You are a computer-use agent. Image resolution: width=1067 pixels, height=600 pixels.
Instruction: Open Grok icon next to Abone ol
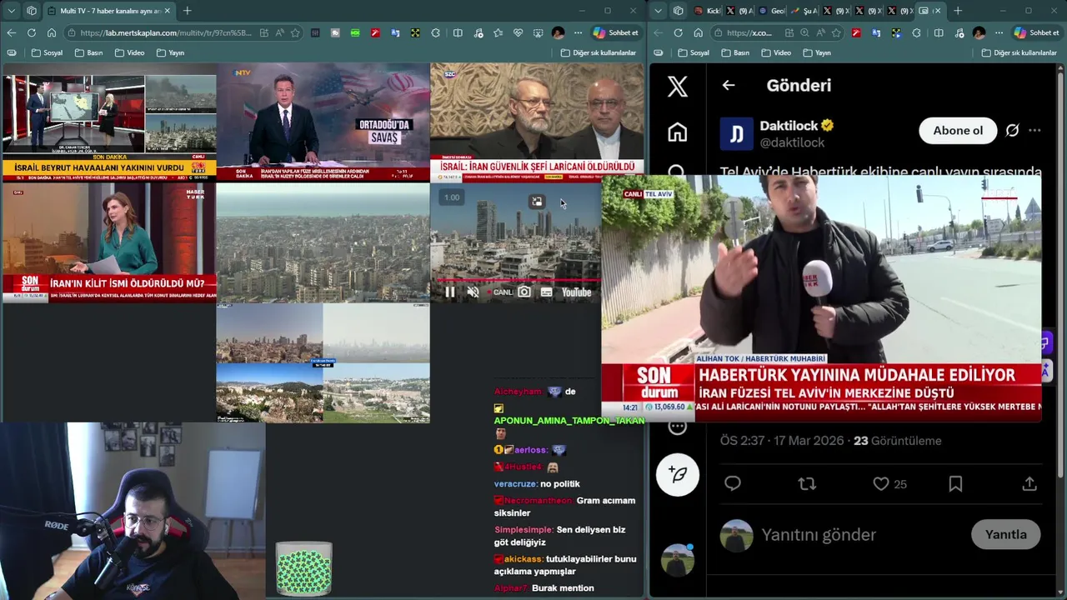(x=1012, y=131)
